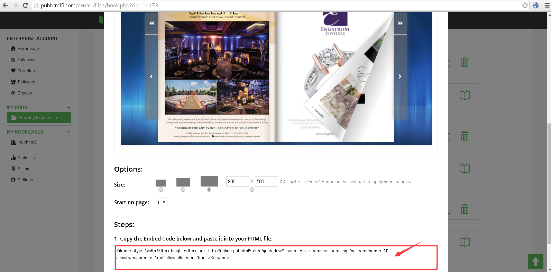Reload the page with the refresh icon

tap(25, 5)
